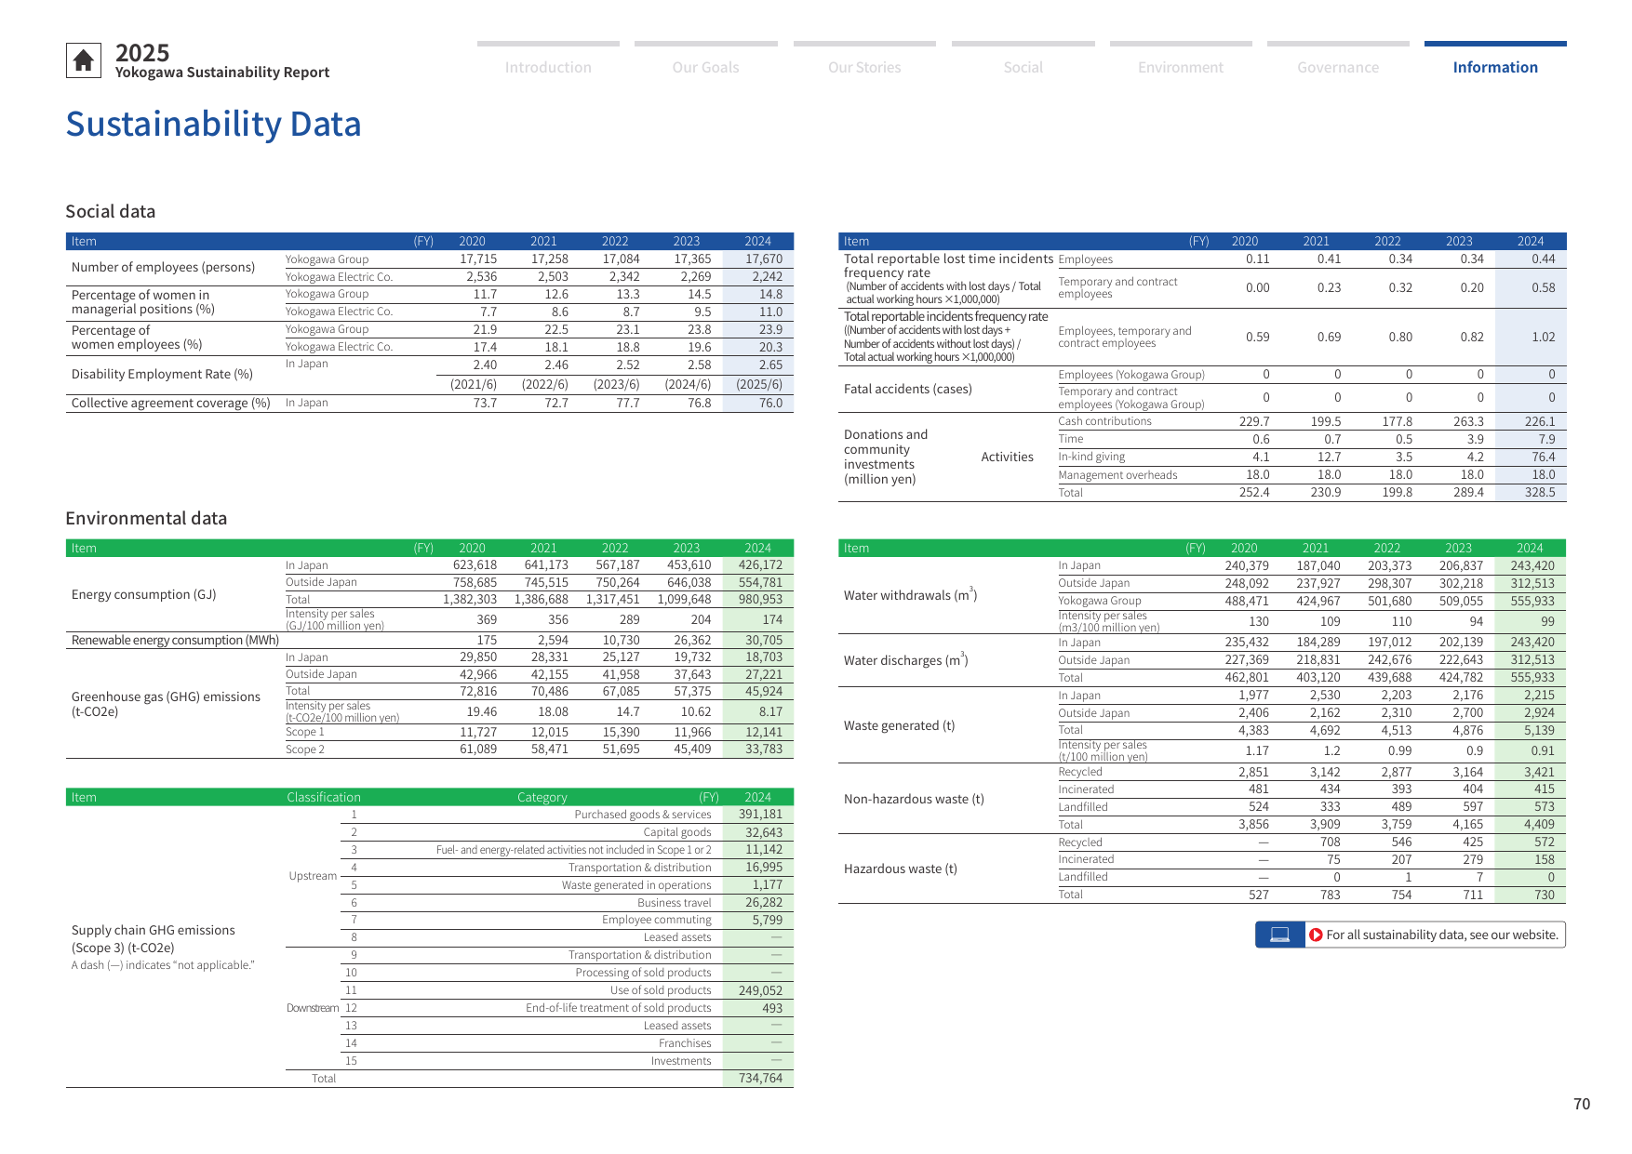Click 'Hazardous waste (t)' row label

point(900,869)
